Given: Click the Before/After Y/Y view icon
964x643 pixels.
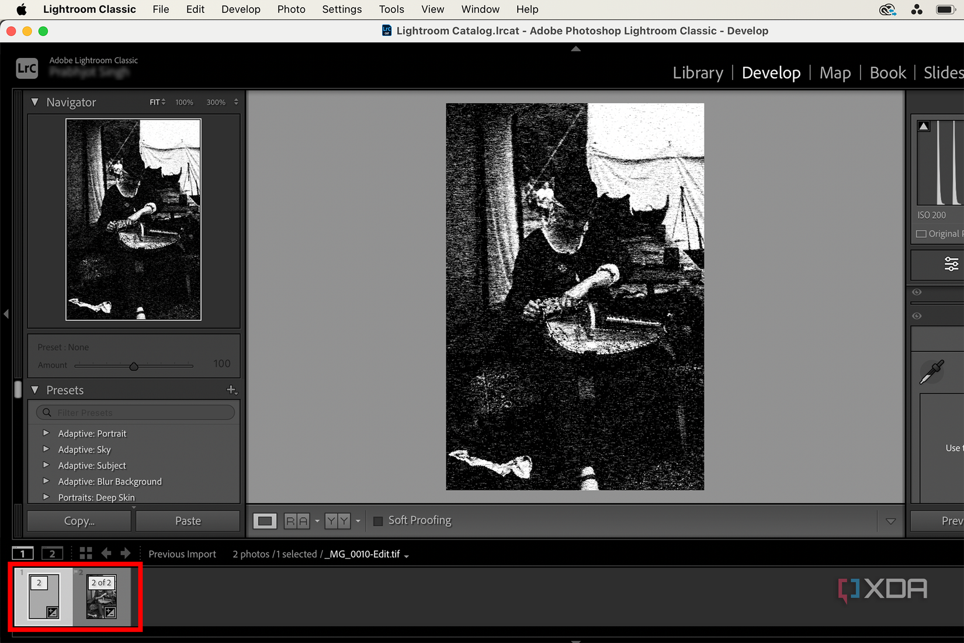Looking at the screenshot, I should click(x=337, y=521).
